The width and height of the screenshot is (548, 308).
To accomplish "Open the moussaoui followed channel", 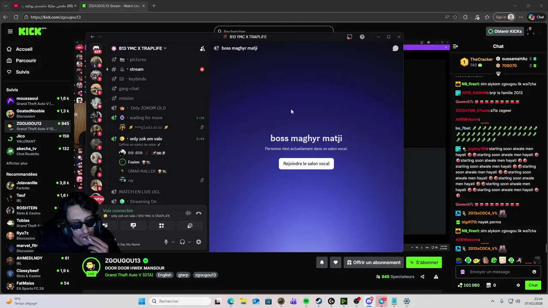I will coord(38,101).
